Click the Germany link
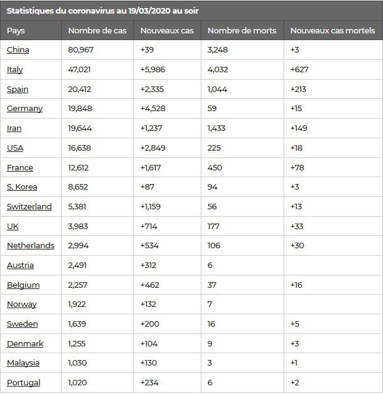Viewport: 383px width, 394px height. click(x=25, y=109)
